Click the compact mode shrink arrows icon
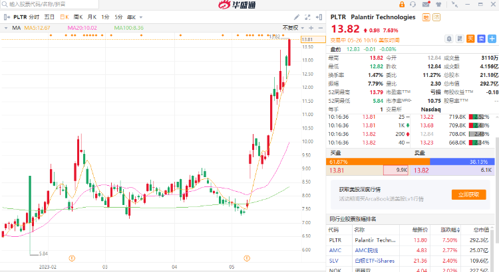Image resolution: width=499 pixels, height=272 pixels. coord(455,5)
